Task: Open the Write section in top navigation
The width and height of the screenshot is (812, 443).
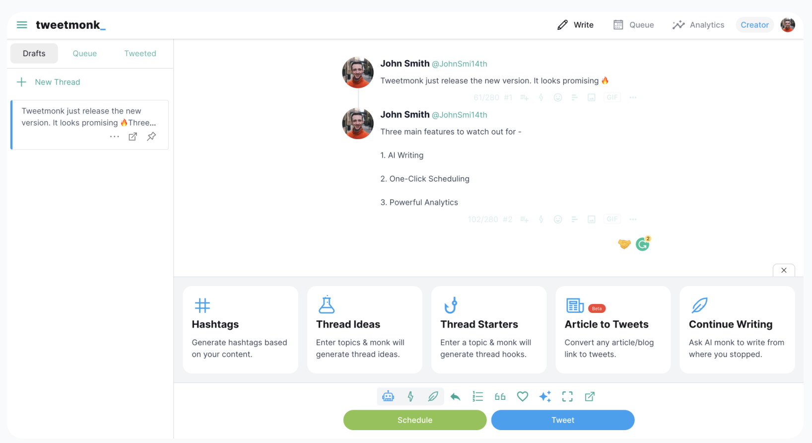Action: click(x=575, y=25)
